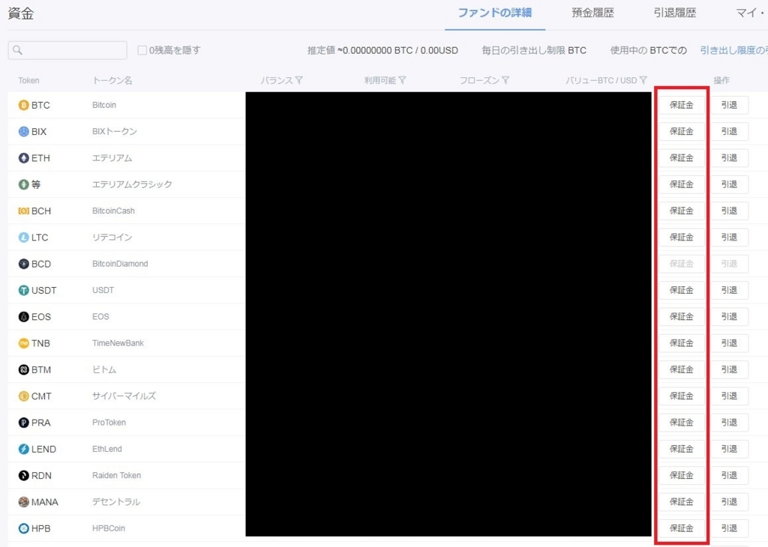Click 保証金 button for LEND
The image size is (768, 547).
pyautogui.click(x=681, y=449)
